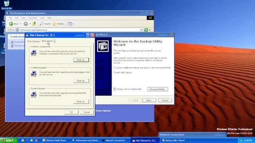Click the Windows components computer icon
Viewport: 255px width, 143px height.
pos(33,53)
